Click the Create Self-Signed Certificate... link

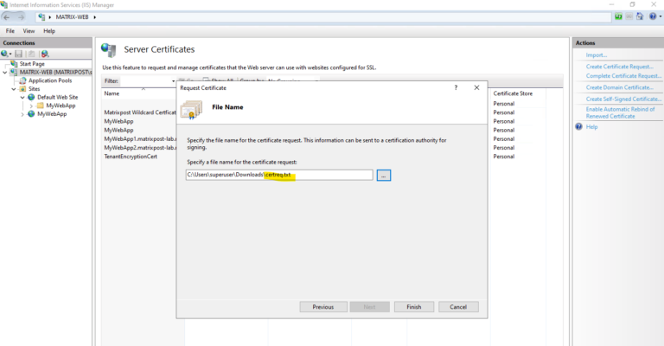(623, 99)
